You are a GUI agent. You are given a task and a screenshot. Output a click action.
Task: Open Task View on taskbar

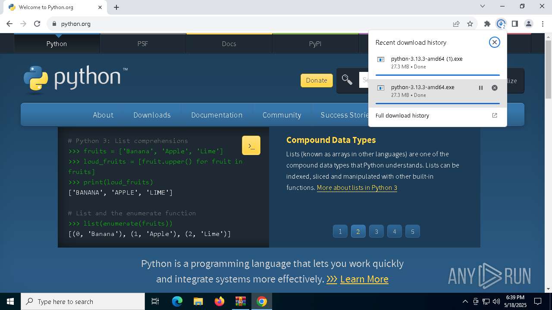[x=155, y=301]
